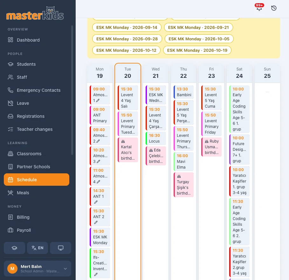Navigate to Teacher changes
The image size is (289, 280).
coord(37,129)
